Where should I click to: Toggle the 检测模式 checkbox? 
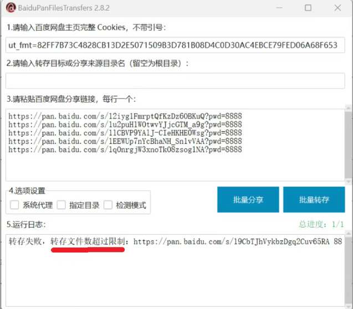pos(108,205)
